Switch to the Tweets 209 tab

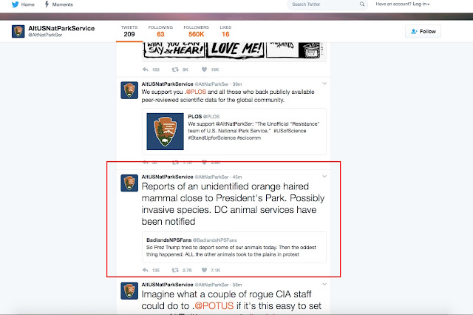(x=129, y=31)
